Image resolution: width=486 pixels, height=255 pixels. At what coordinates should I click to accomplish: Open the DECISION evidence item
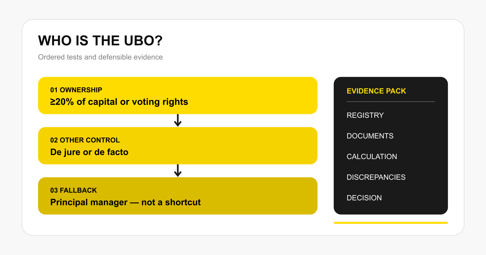(x=364, y=198)
